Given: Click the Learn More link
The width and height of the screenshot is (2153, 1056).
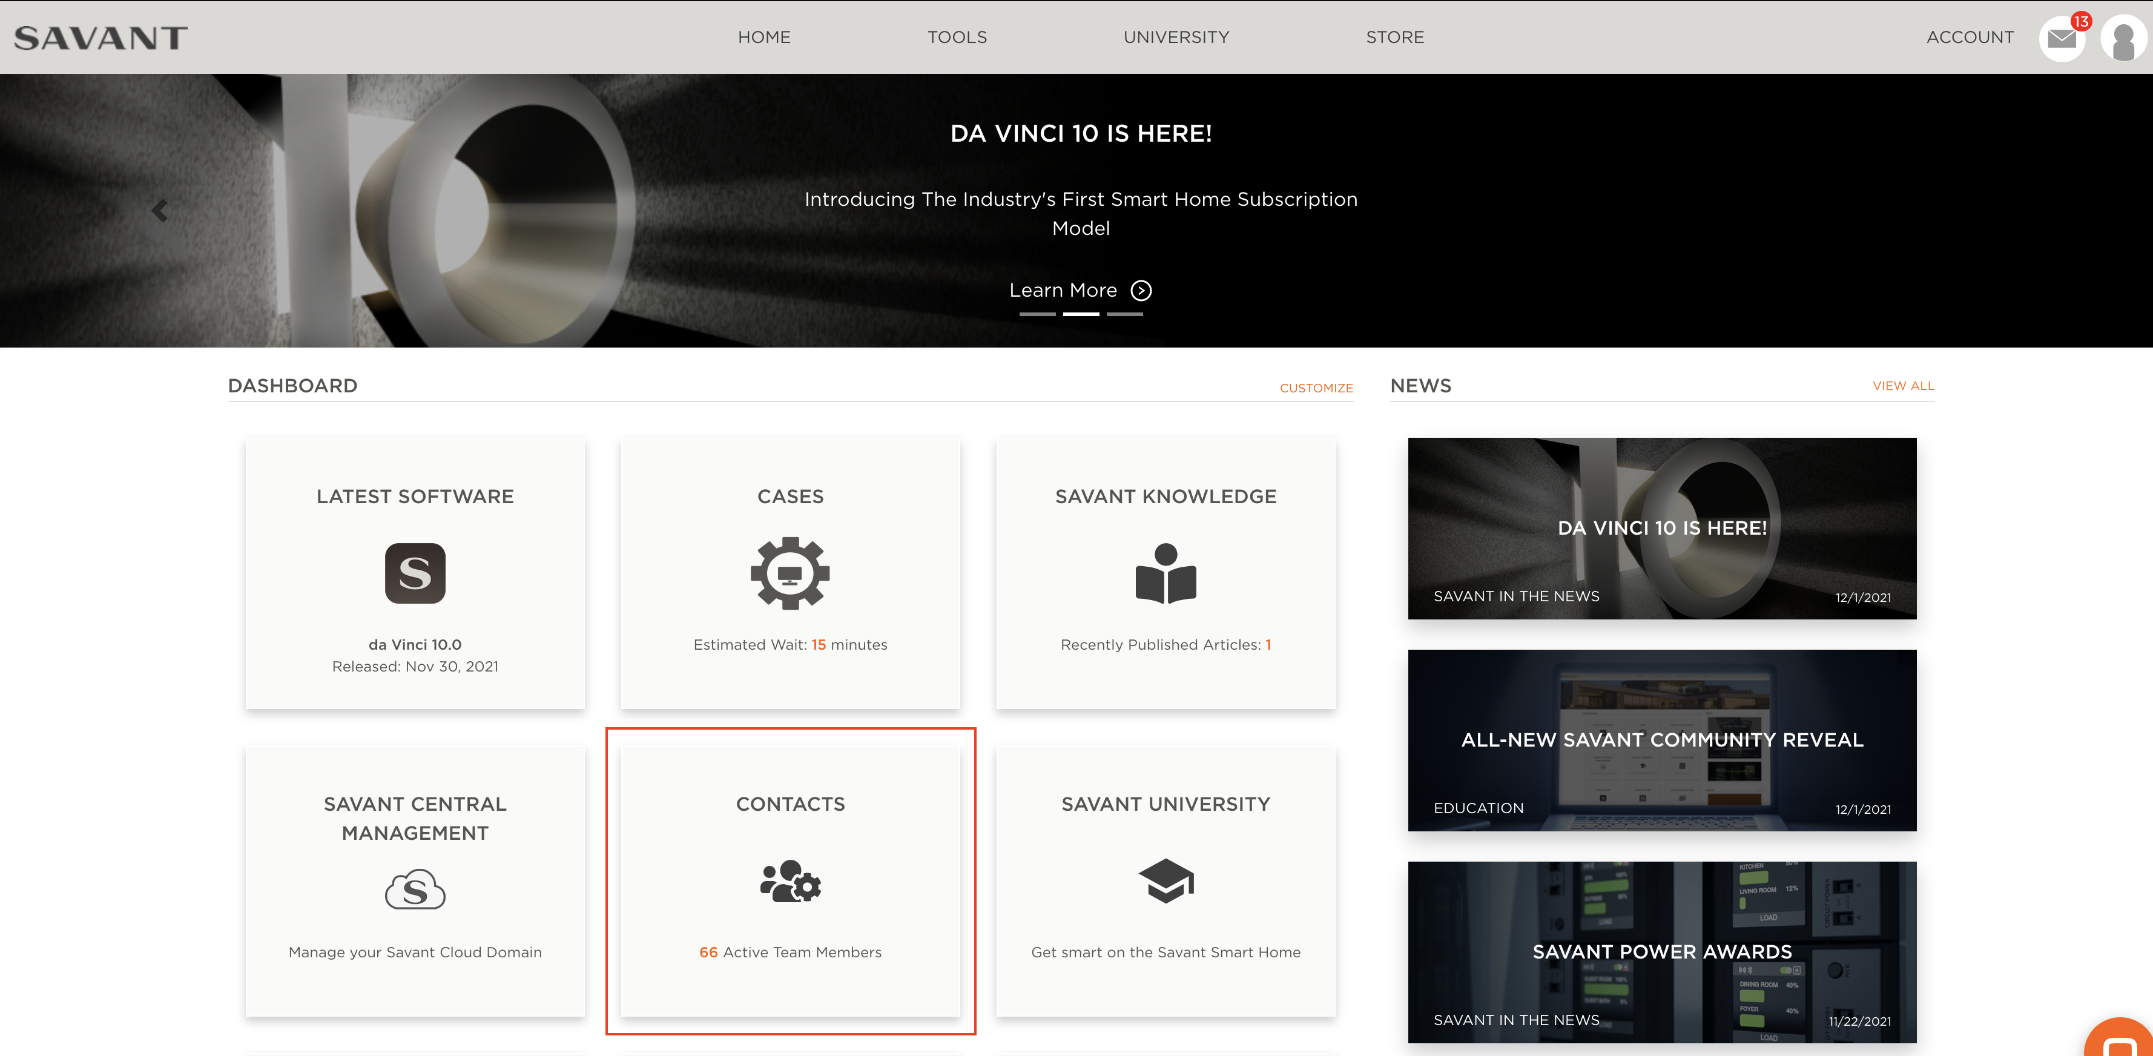Looking at the screenshot, I should tap(1063, 290).
